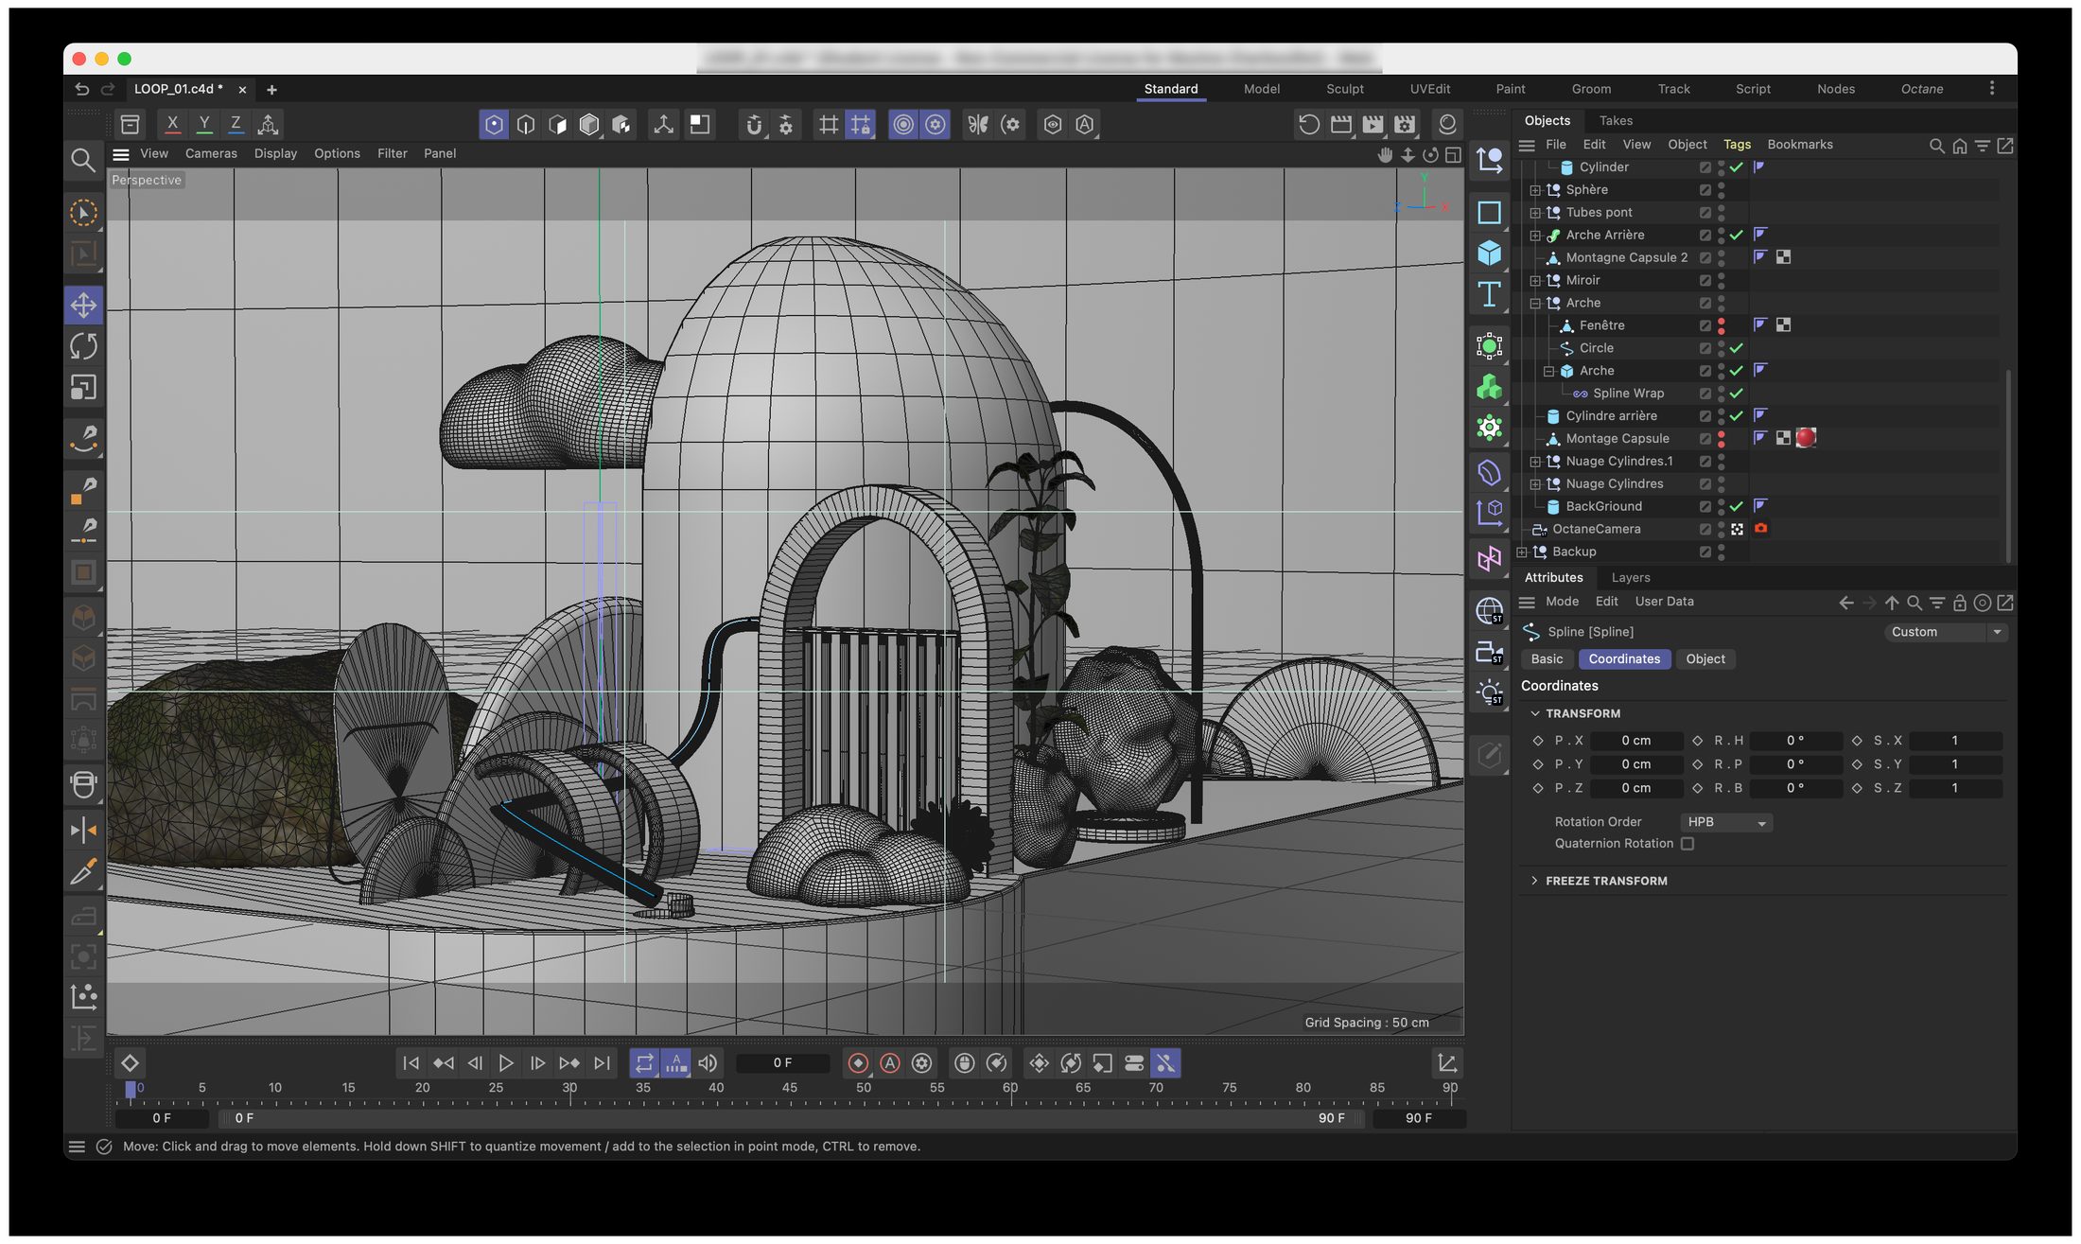Enable the Quaternion Rotation checkbox
Screen dimensions: 2081x1244
click(1688, 844)
